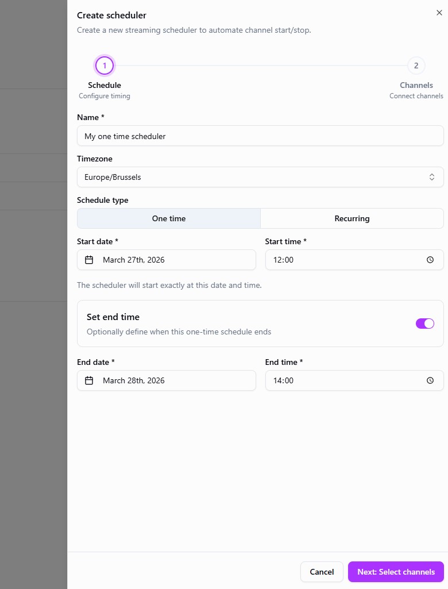Go to the Channels step label
Image resolution: width=448 pixels, height=589 pixels.
pos(416,85)
